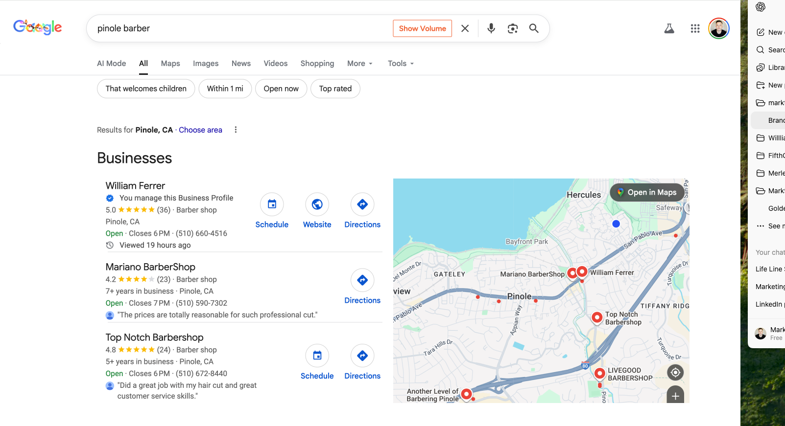Expand the Tools dropdown
Screen dimensions: 785x426
[x=401, y=64]
